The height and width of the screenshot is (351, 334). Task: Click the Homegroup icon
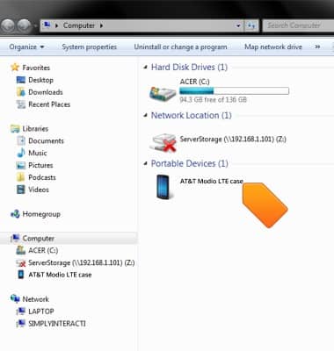coord(15,214)
